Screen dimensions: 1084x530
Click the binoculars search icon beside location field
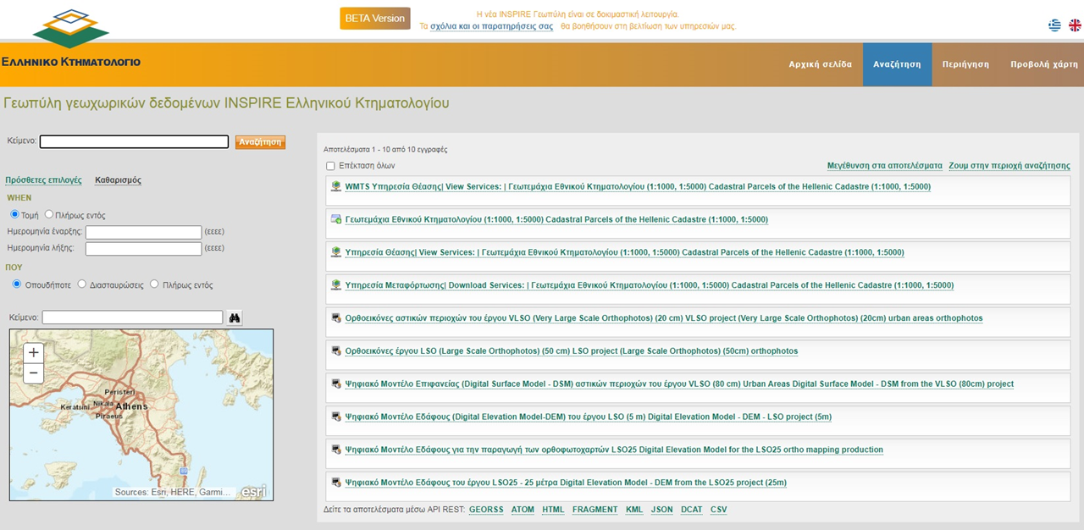tap(235, 317)
